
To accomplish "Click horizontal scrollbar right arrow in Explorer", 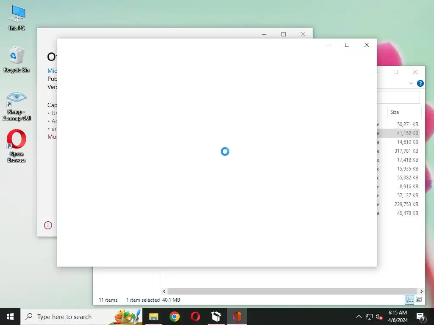I will pyautogui.click(x=421, y=291).
